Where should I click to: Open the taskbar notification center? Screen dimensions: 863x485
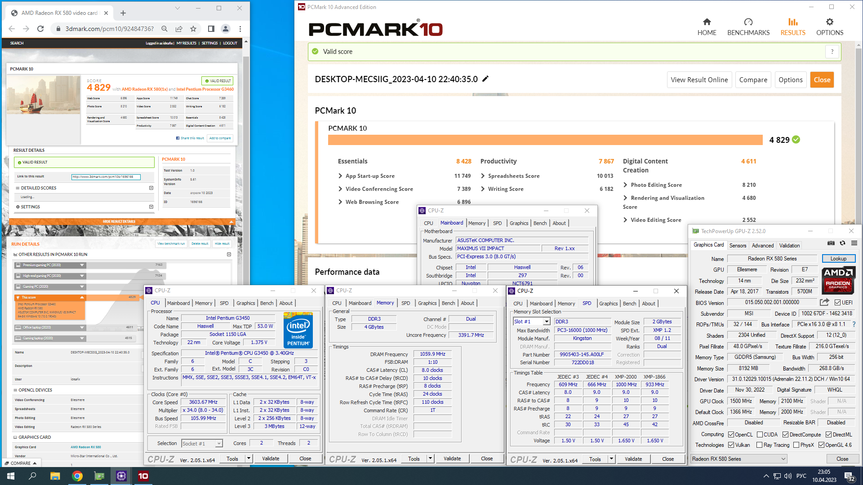pos(850,476)
